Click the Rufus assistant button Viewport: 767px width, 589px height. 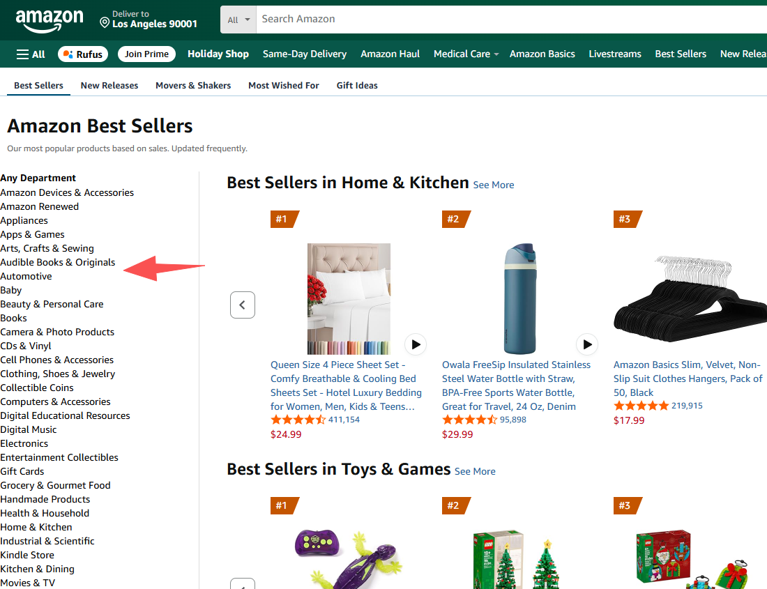(83, 54)
